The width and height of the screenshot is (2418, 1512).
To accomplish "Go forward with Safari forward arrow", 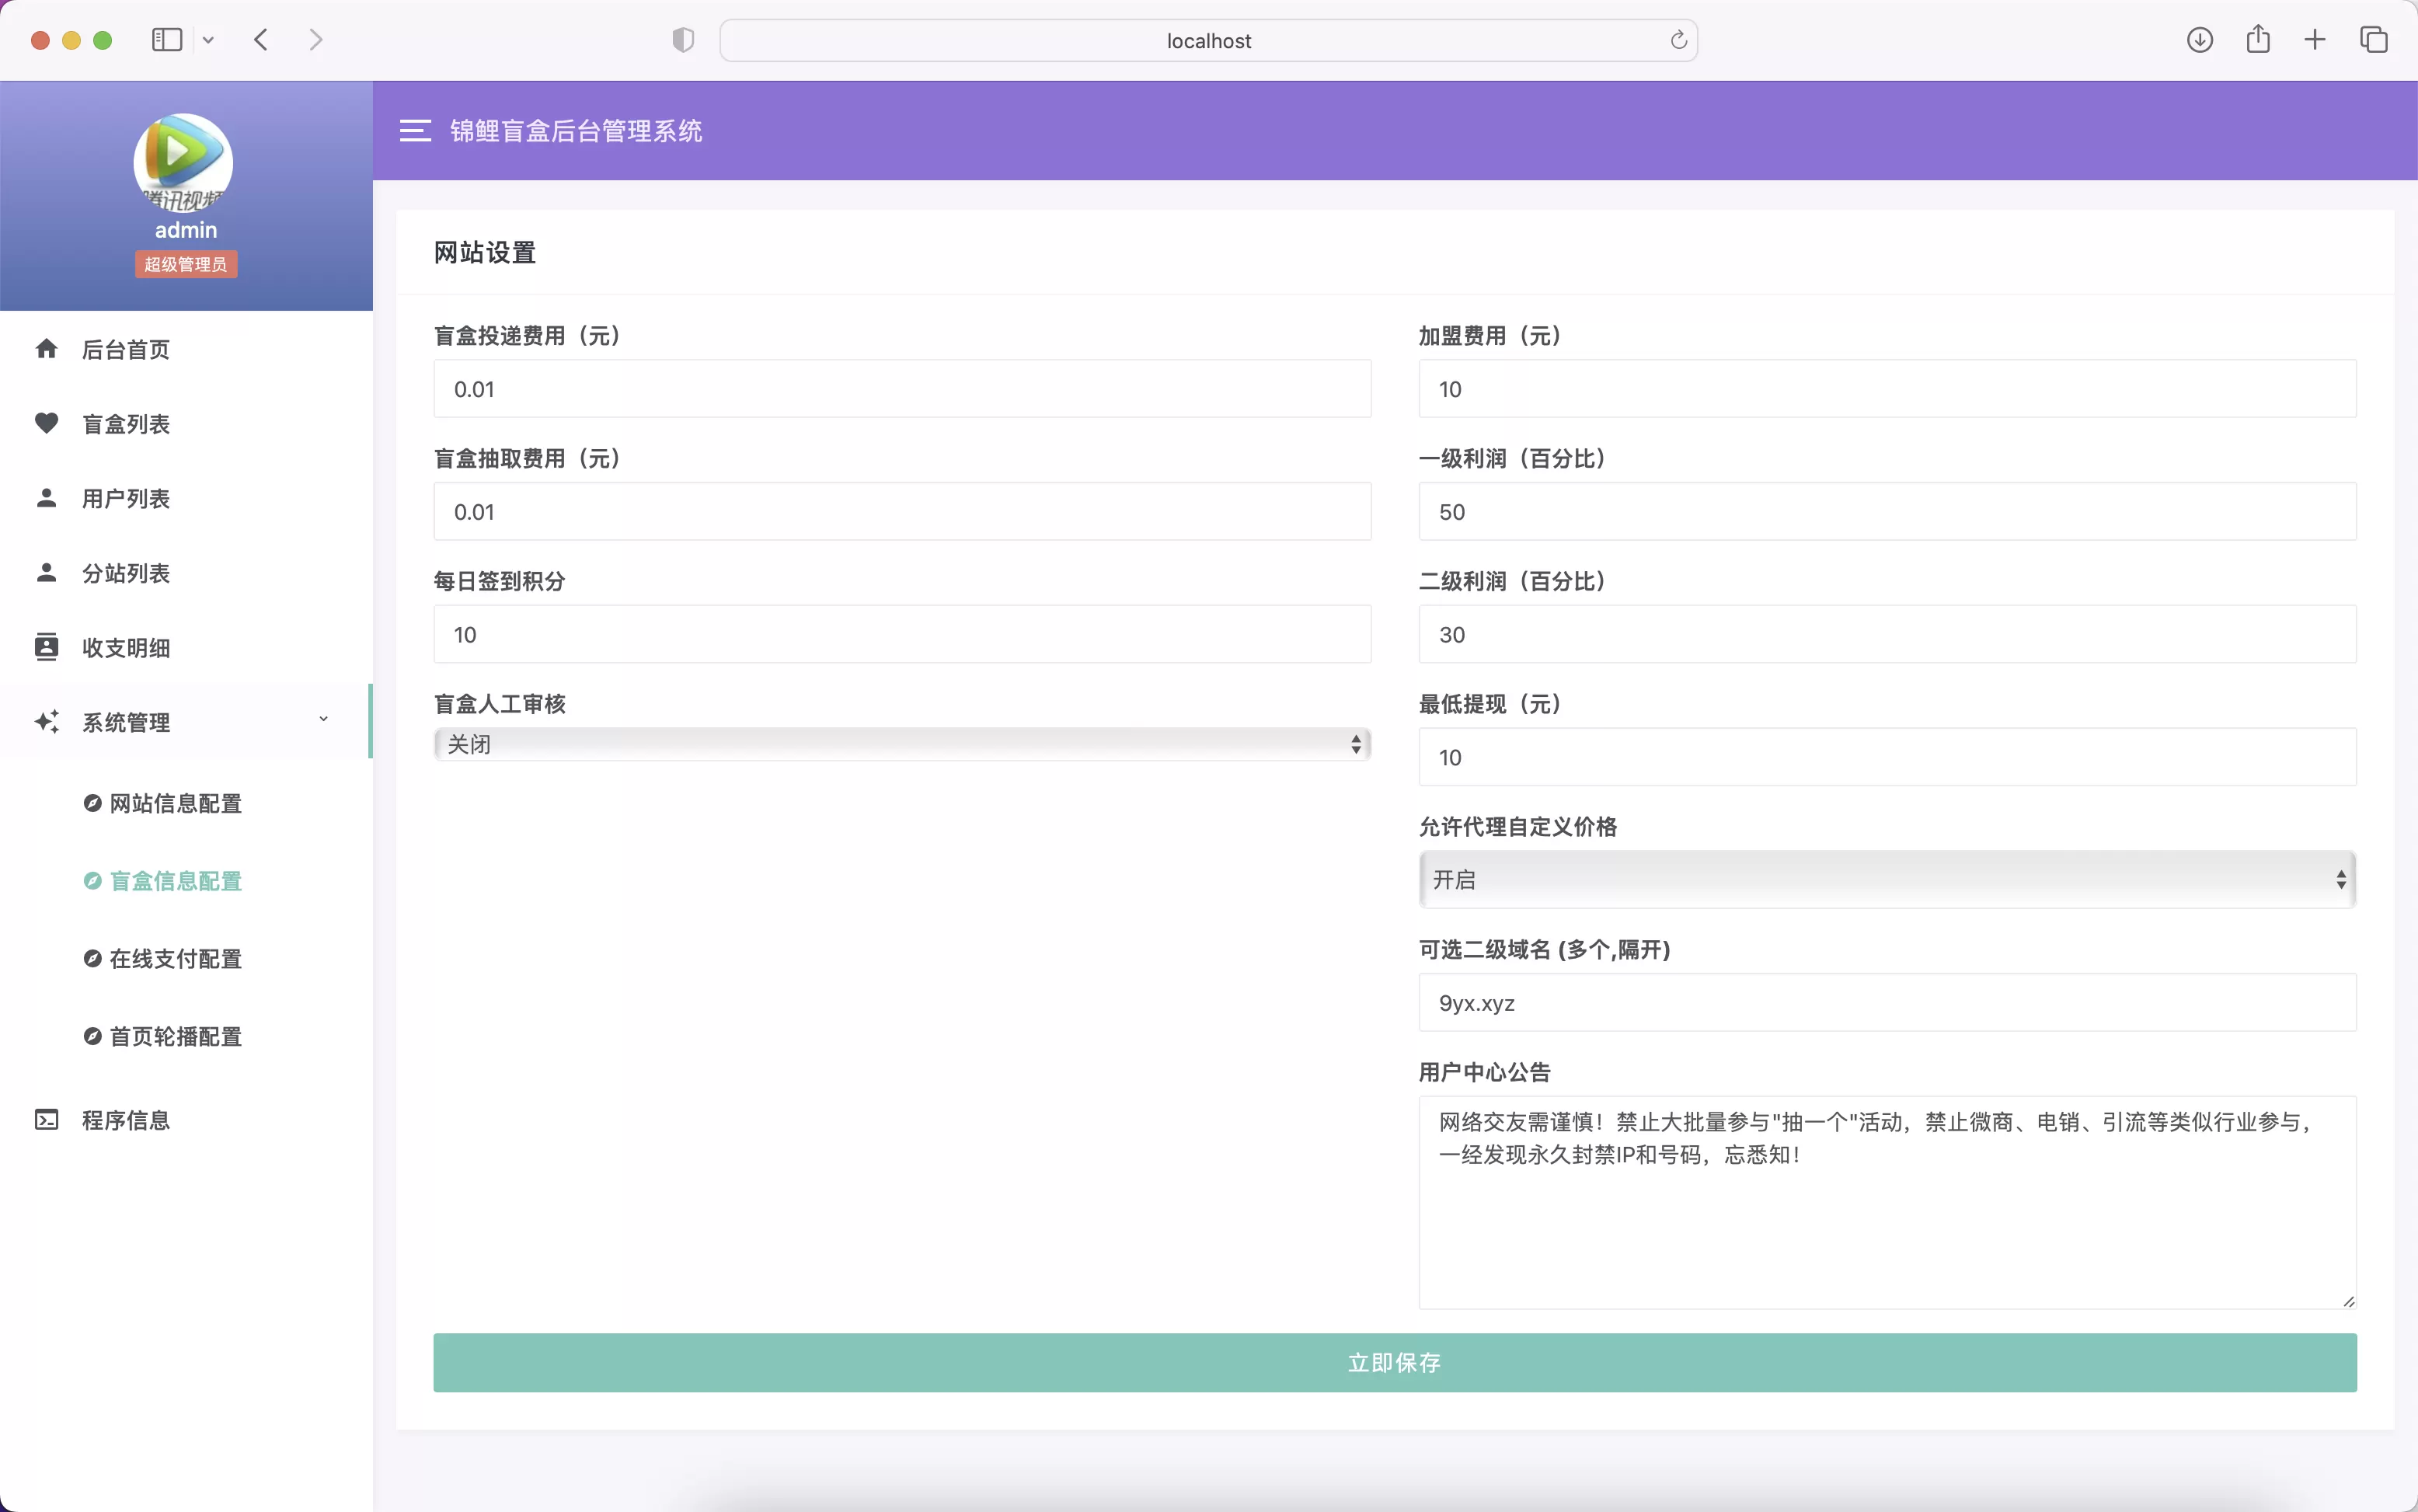I will [x=316, y=40].
